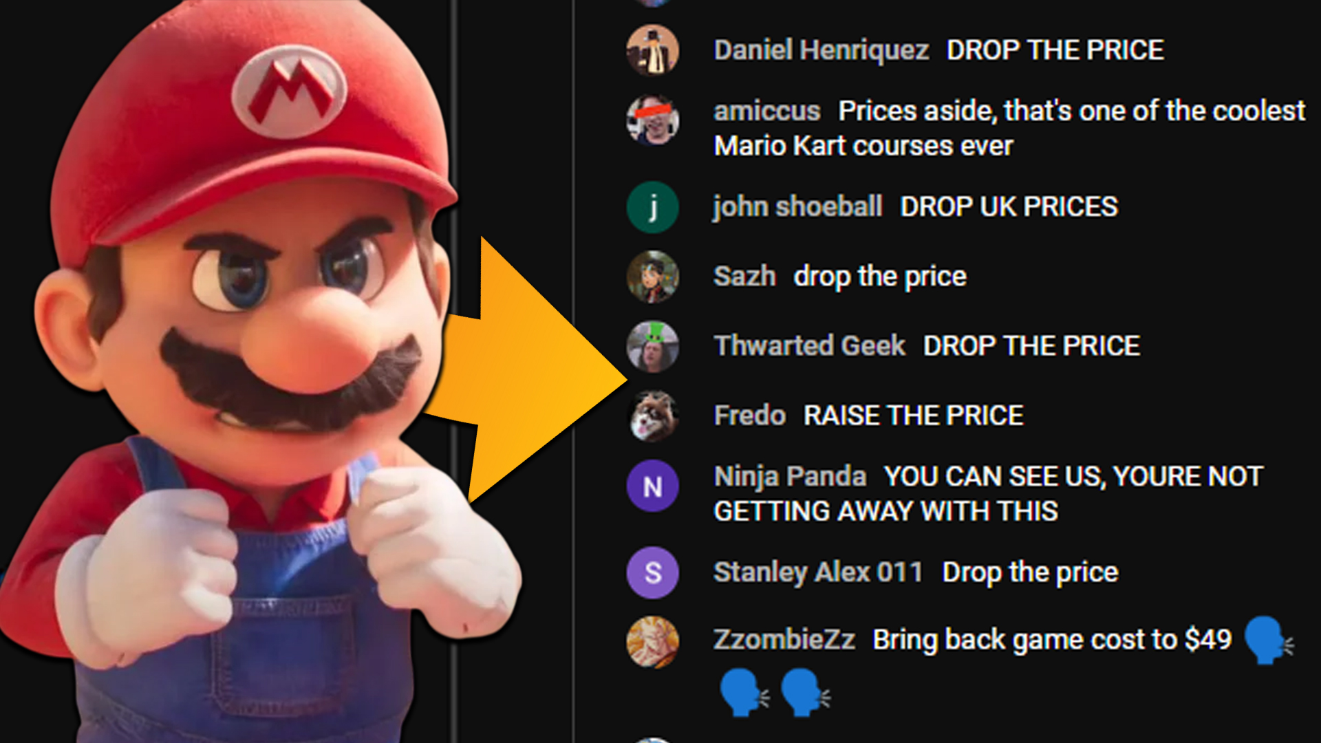Open john shoeball's green letter avatar
The height and width of the screenshot is (743, 1321).
pos(652,207)
